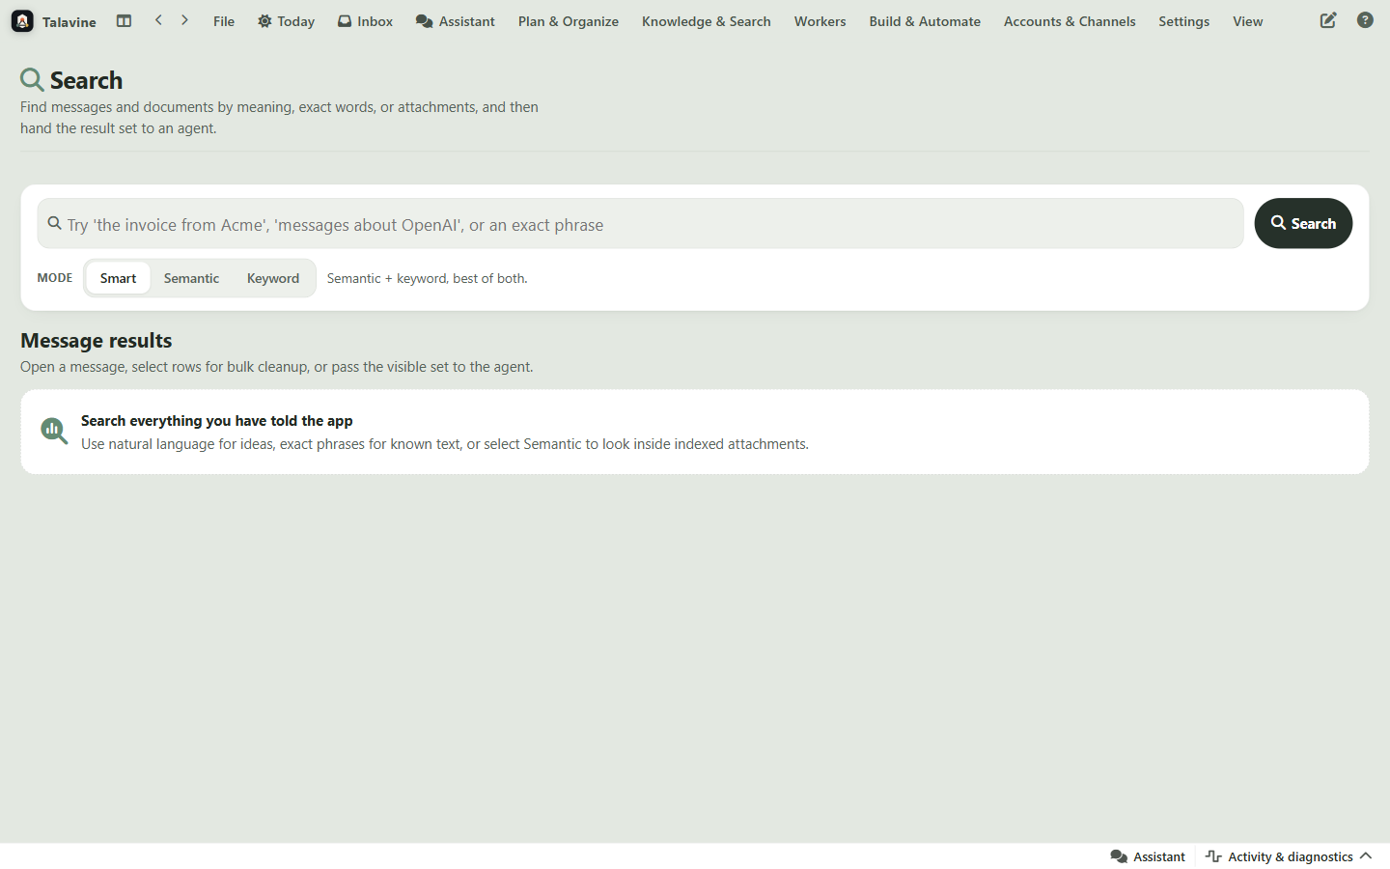Open the Today view
This screenshot has width=1390, height=869.
286,21
